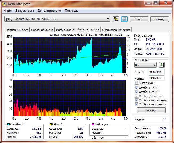Open the Запуск теста menu
Viewport: 174px width, 143px height.
point(25,11)
